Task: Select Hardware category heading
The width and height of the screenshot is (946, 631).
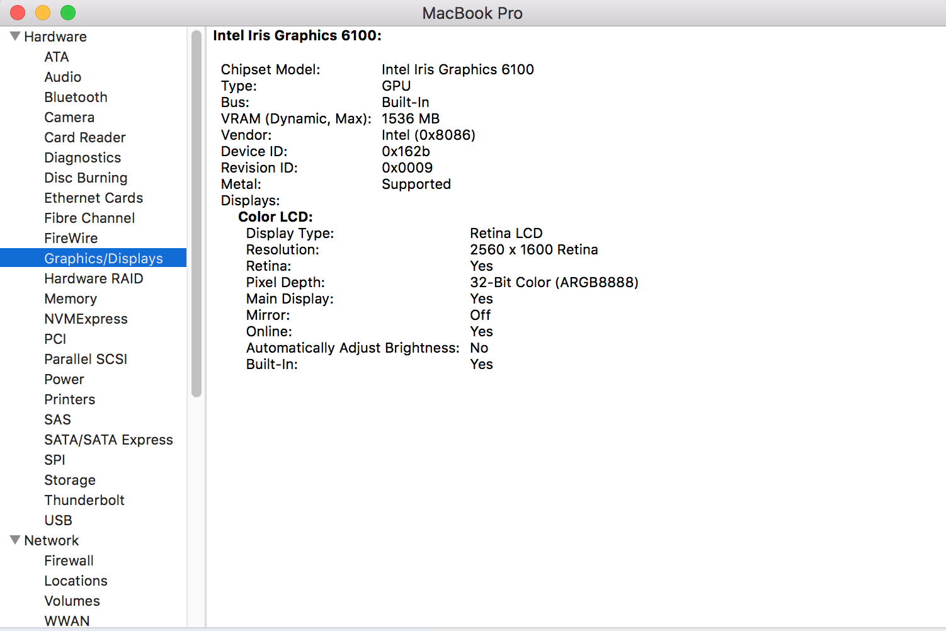Action: [x=55, y=37]
